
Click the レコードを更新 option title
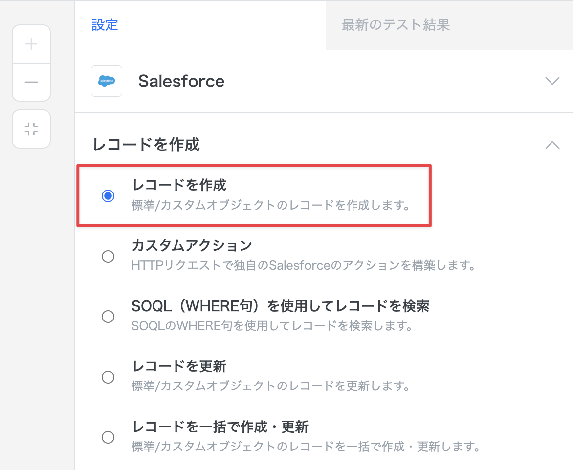point(179,366)
